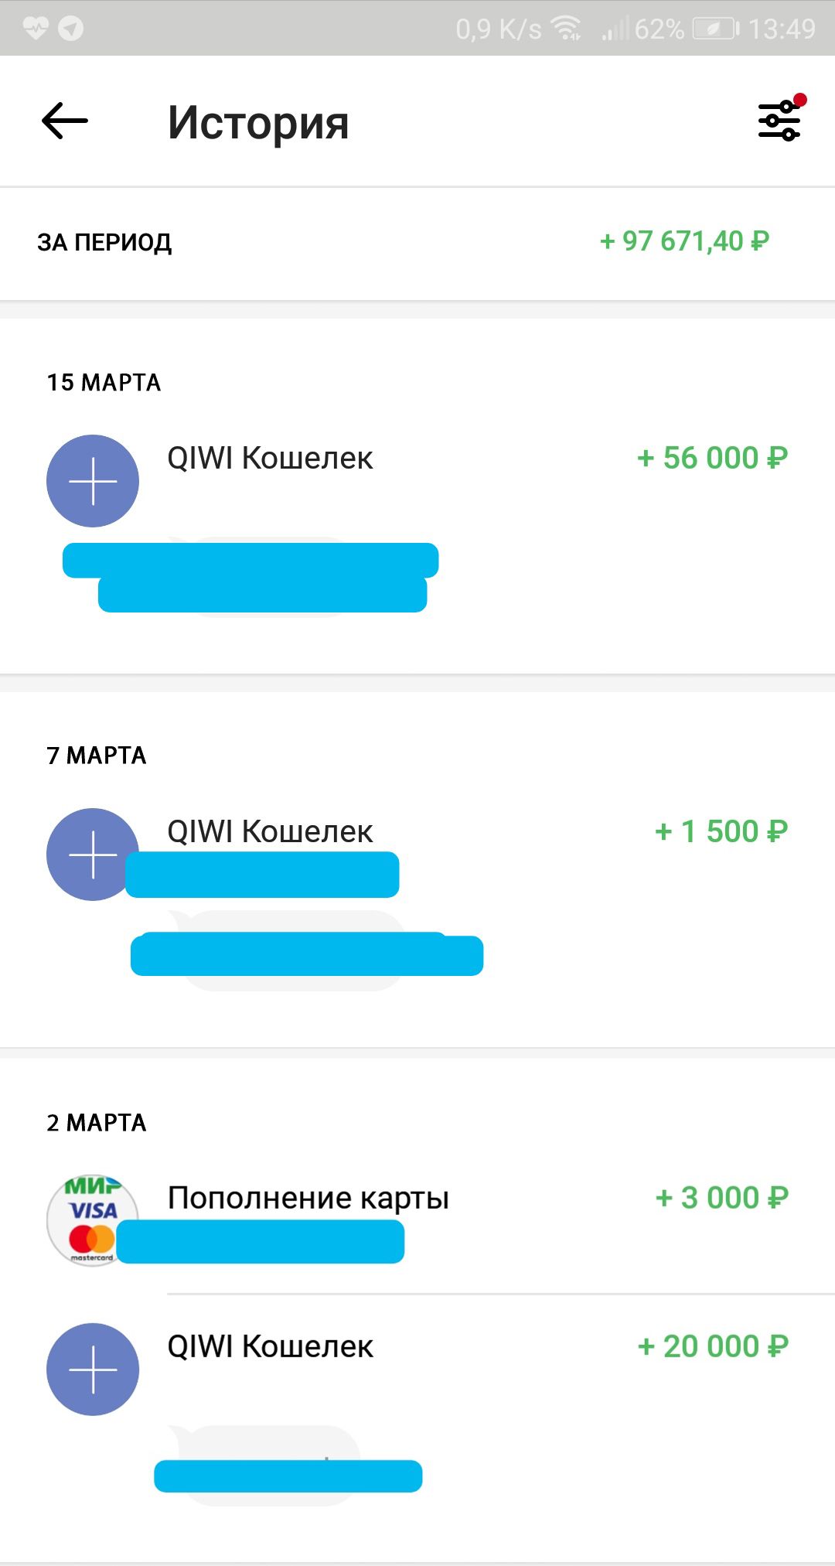Tap the 15 МАРТА date header
Viewport: 835px width, 1566px height.
coord(104,383)
